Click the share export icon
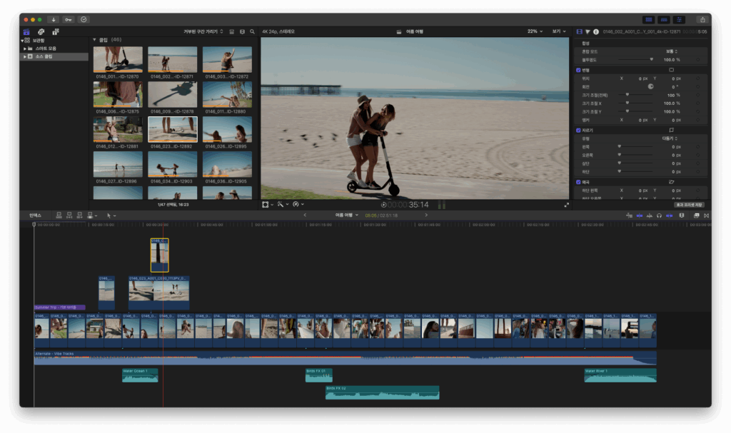Screen dimensions: 731x433 pos(702,19)
